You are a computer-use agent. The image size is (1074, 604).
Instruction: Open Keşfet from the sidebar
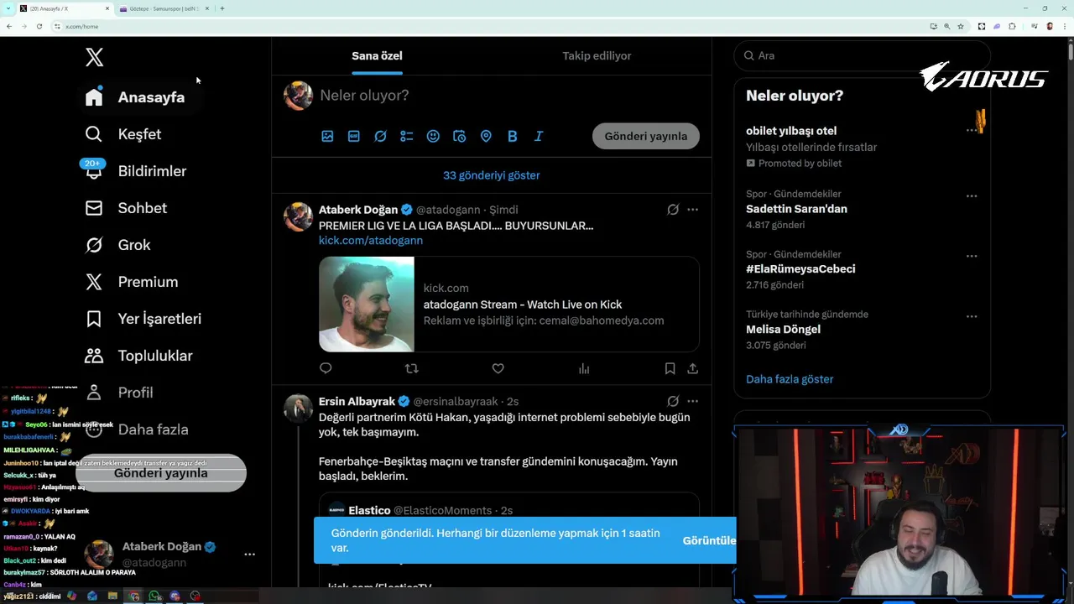123,134
